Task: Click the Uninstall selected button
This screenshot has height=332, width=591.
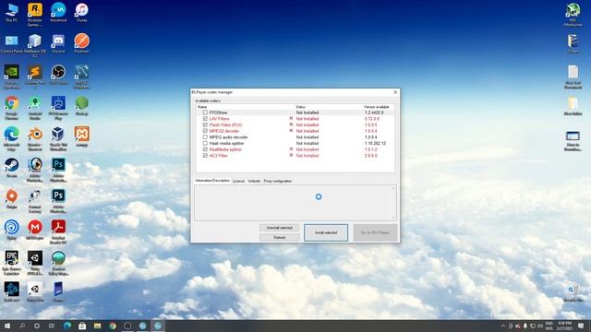Action: [x=279, y=228]
